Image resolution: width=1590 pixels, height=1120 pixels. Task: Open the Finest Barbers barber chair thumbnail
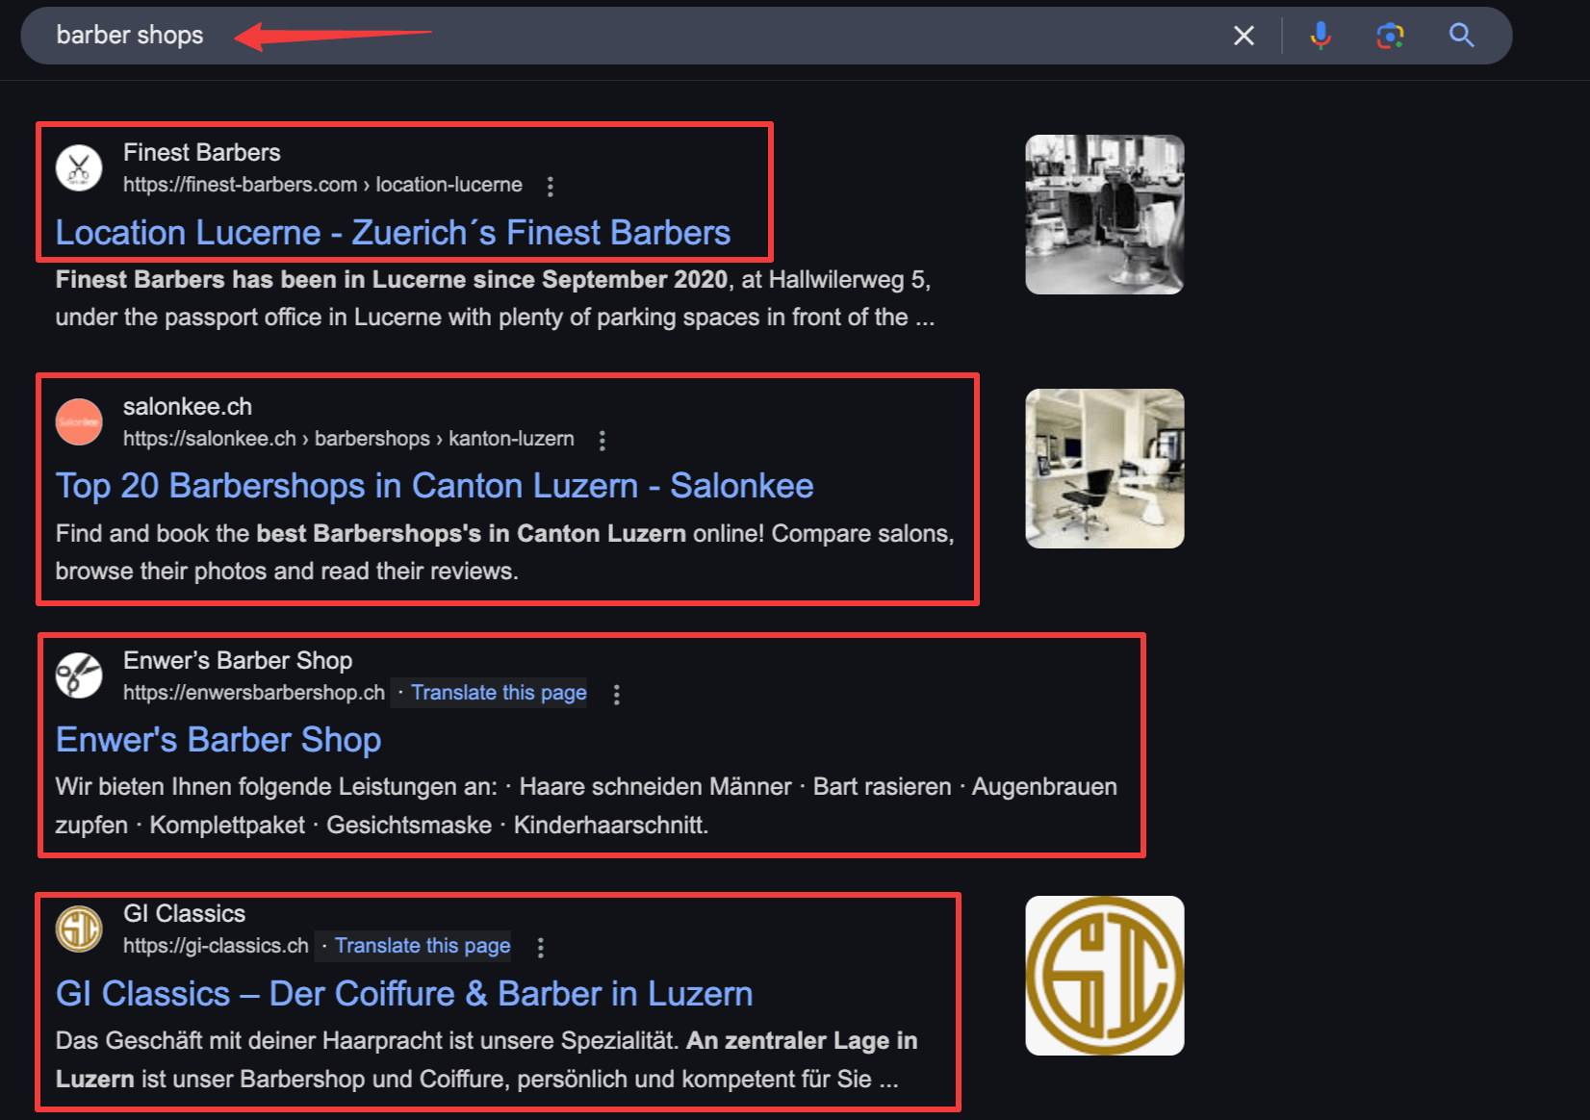[1105, 215]
